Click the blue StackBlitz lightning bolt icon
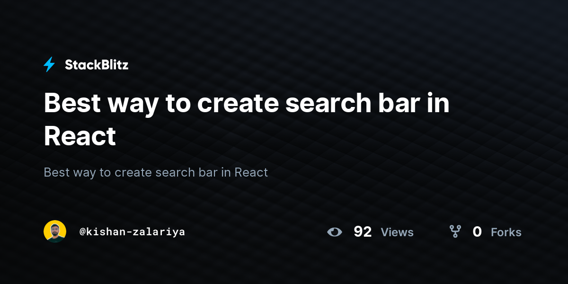568x284 pixels. coord(49,65)
